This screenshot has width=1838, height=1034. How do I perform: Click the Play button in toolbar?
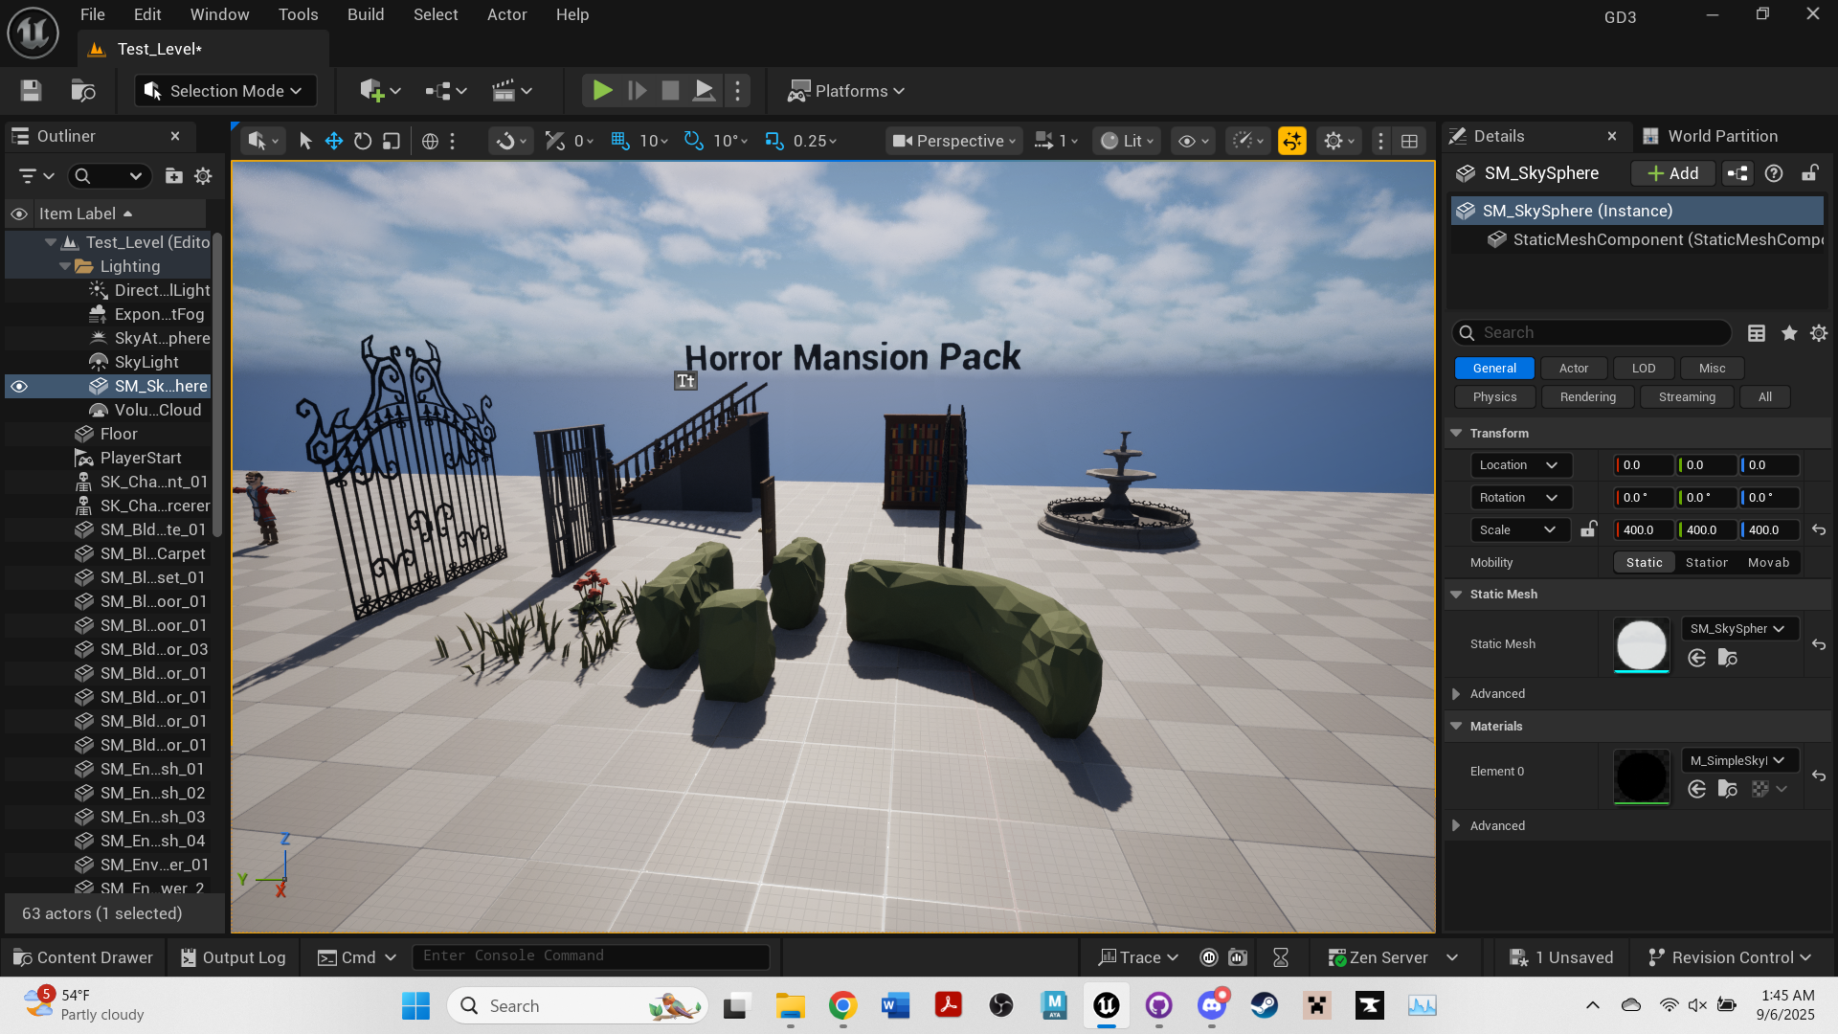click(x=602, y=91)
